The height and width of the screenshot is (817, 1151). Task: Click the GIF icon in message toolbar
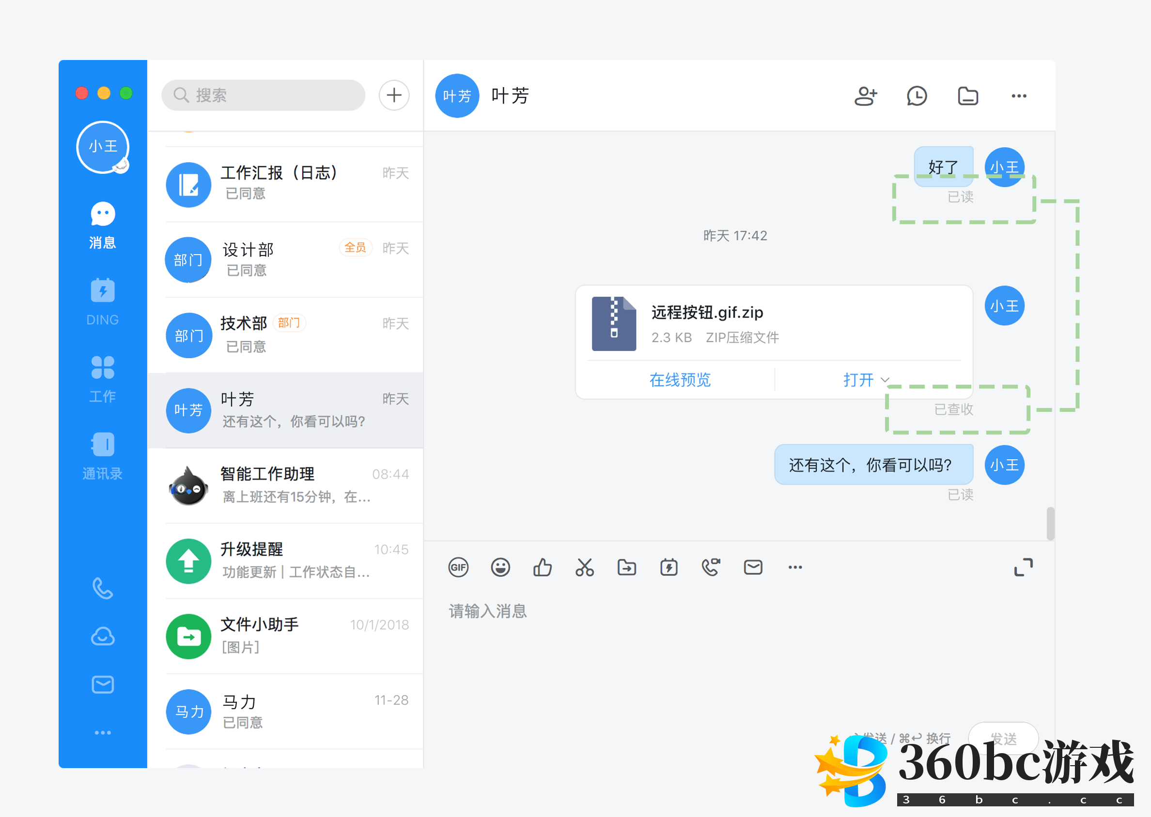pyautogui.click(x=458, y=567)
